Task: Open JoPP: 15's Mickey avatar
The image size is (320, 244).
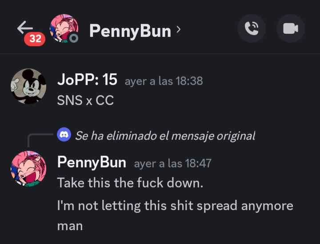Action: click(x=28, y=86)
